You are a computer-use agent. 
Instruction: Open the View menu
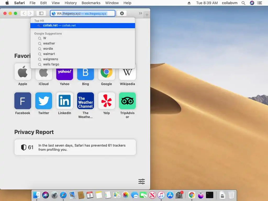56,3
